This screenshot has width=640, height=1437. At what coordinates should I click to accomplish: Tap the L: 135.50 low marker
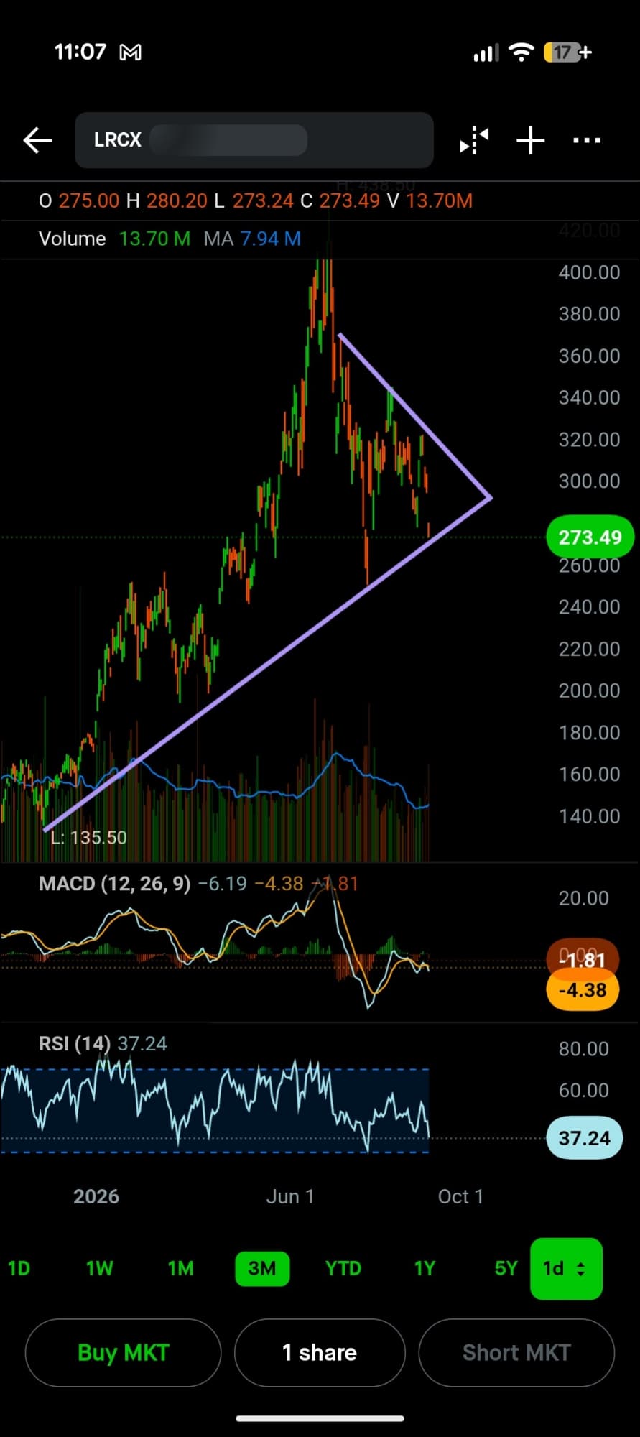click(x=88, y=838)
